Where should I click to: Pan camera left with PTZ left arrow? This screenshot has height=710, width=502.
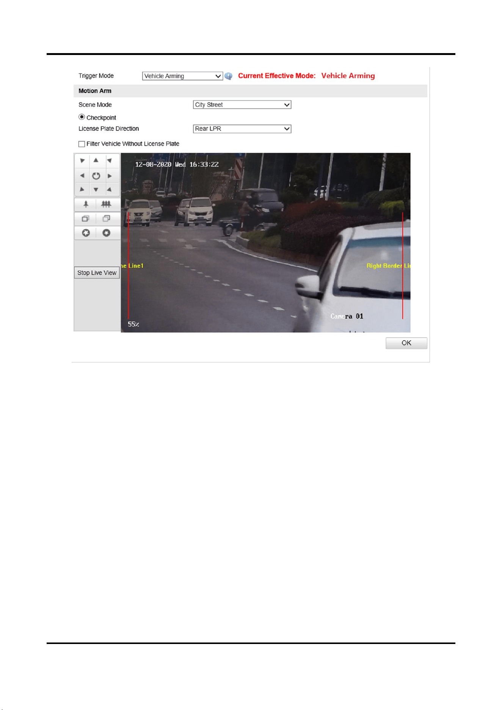(82, 176)
